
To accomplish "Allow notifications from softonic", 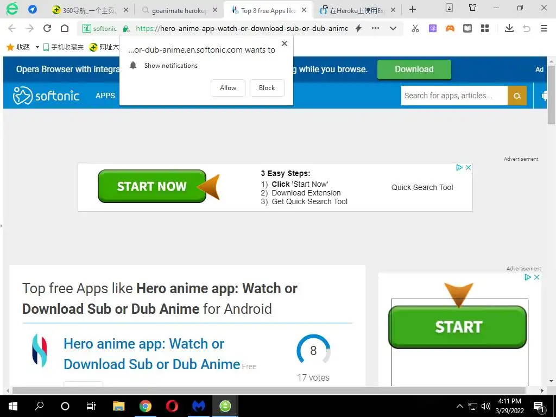I will tap(228, 88).
